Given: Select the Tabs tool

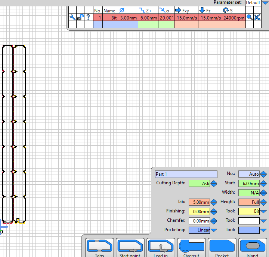Looking at the screenshot, I should click(99, 248).
